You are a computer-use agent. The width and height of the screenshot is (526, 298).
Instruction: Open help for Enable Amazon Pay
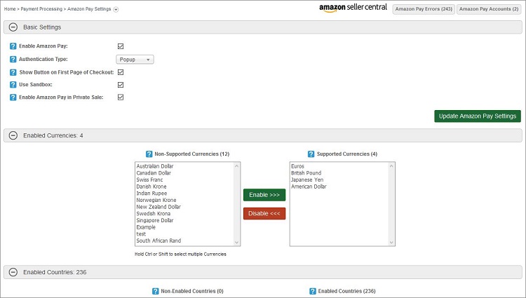[x=13, y=46]
